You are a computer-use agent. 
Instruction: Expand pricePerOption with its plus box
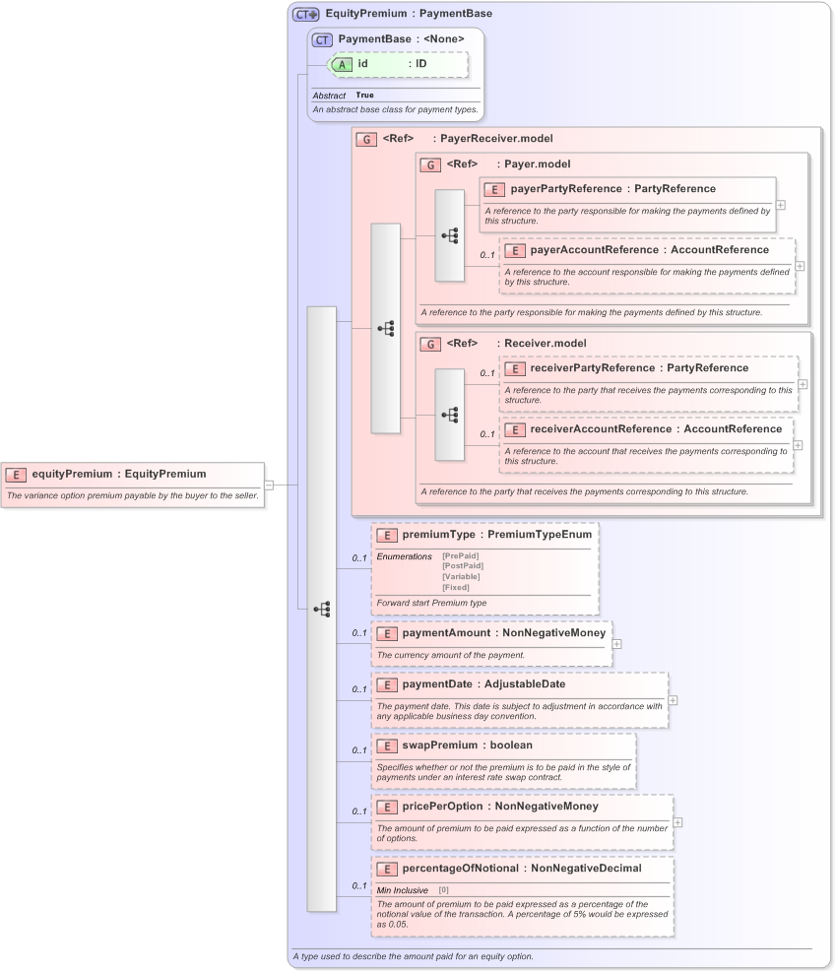click(x=677, y=822)
